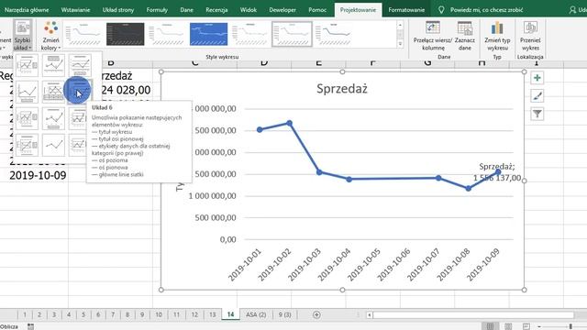Viewport: 587px width, 330px height.
Task: Open the Deweloper tab
Action: click(x=282, y=10)
